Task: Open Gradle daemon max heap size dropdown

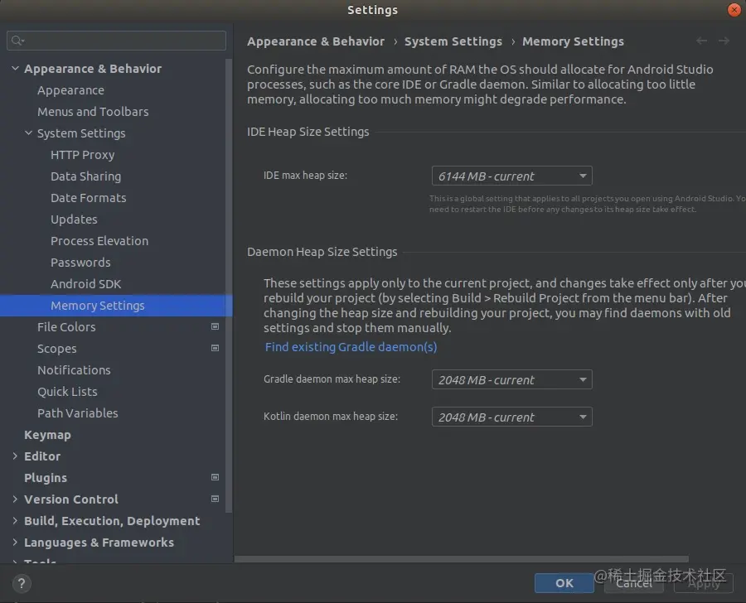Action: (512, 379)
